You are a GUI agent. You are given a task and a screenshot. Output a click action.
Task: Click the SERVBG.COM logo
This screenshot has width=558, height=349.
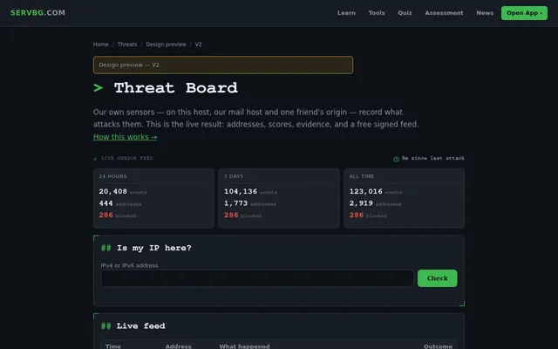(x=37, y=13)
